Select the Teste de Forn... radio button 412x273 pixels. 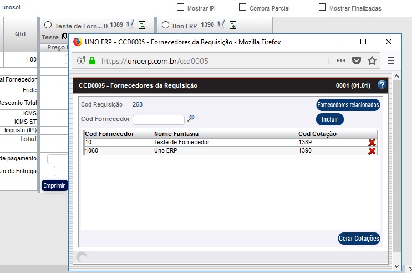(48, 25)
